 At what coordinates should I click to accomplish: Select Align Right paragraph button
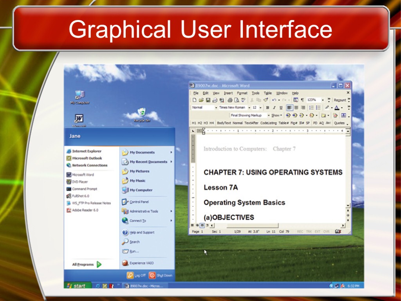pyautogui.click(x=303, y=108)
